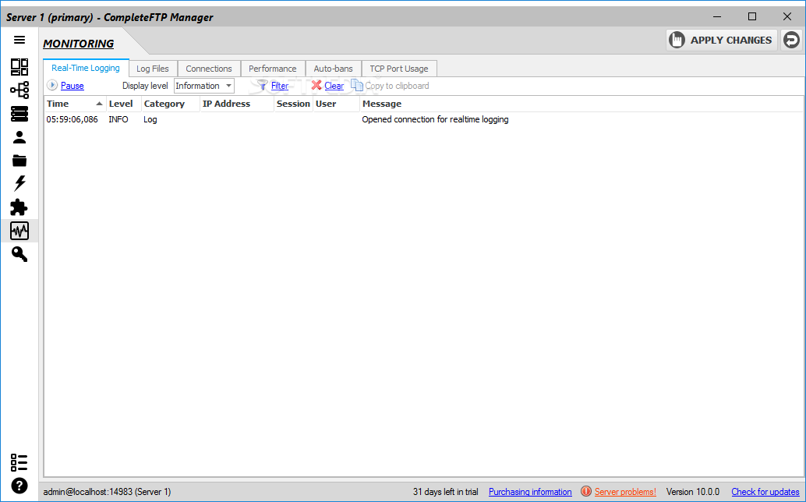Click the Time column sort arrow

[99, 104]
